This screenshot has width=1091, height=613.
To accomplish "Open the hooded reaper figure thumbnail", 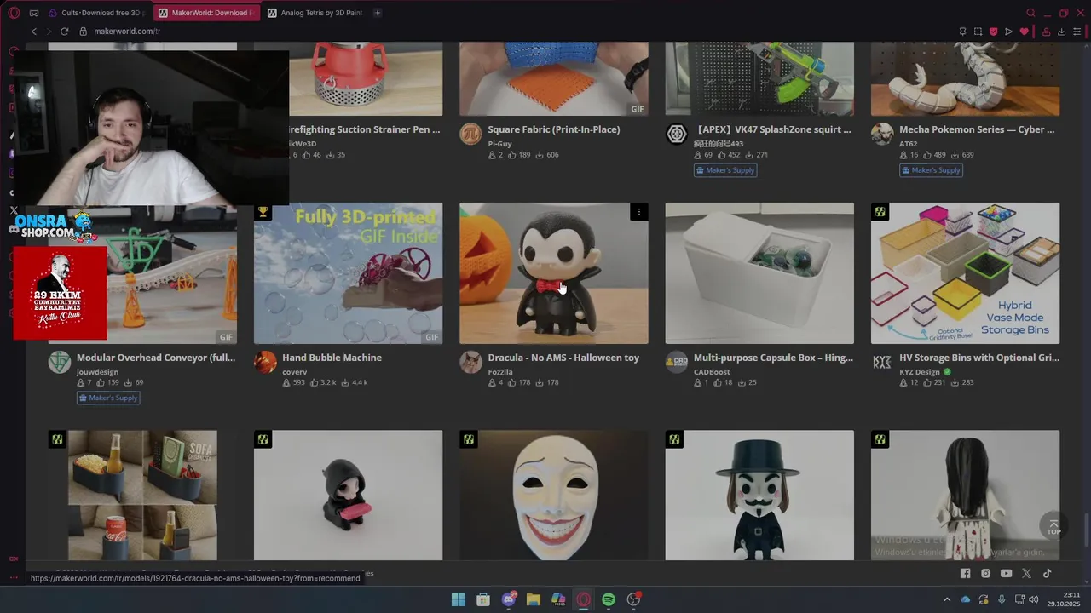I will [348, 495].
